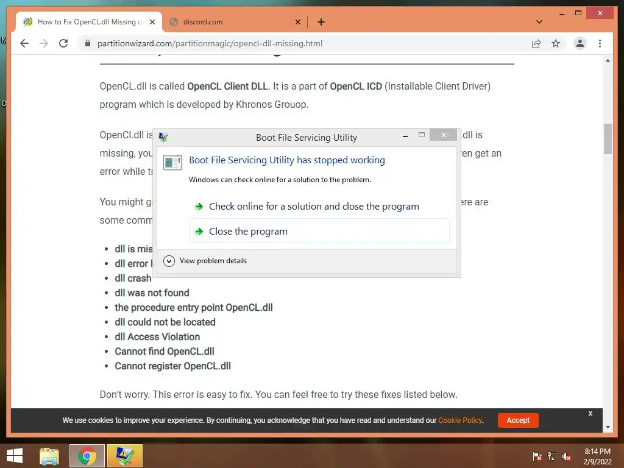The height and width of the screenshot is (468, 624).
Task: Share this page using the share icon
Action: click(x=536, y=43)
